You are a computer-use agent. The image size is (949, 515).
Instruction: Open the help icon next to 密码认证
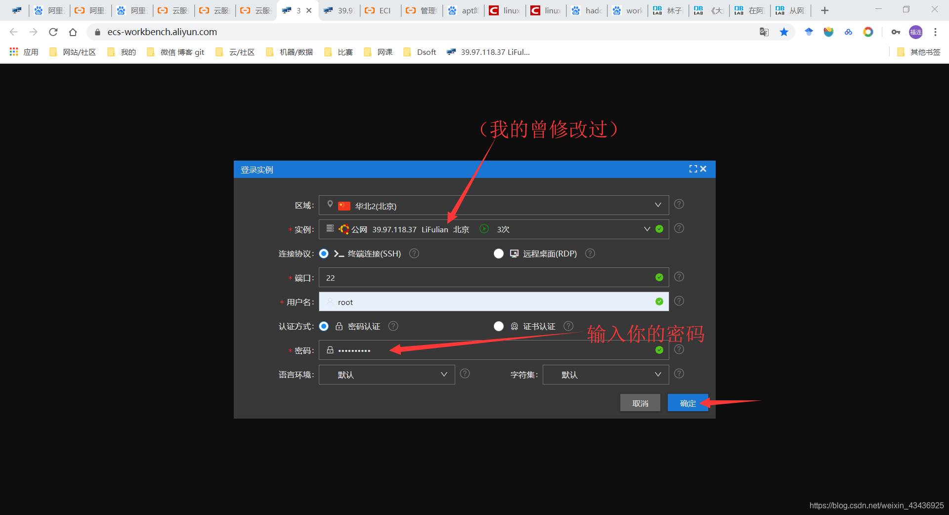click(393, 326)
